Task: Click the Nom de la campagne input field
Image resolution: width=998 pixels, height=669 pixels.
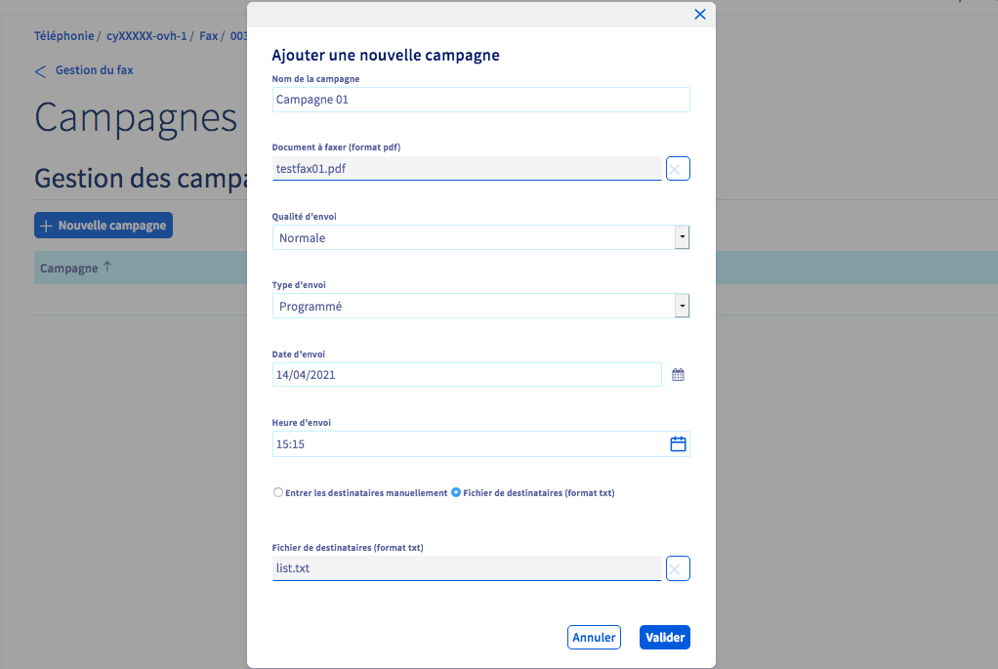Action: point(480,99)
